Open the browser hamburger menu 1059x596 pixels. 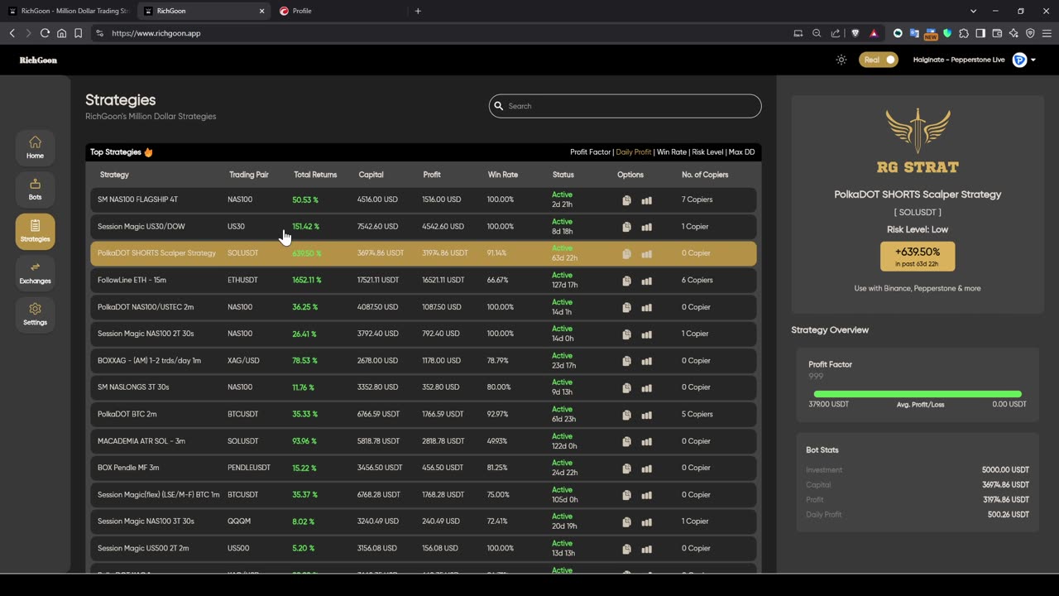pos(1047,33)
